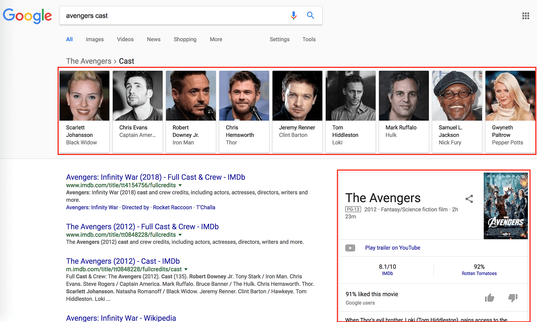This screenshot has width=537, height=322.
Task: Switch to Images tab
Action: [x=95, y=39]
